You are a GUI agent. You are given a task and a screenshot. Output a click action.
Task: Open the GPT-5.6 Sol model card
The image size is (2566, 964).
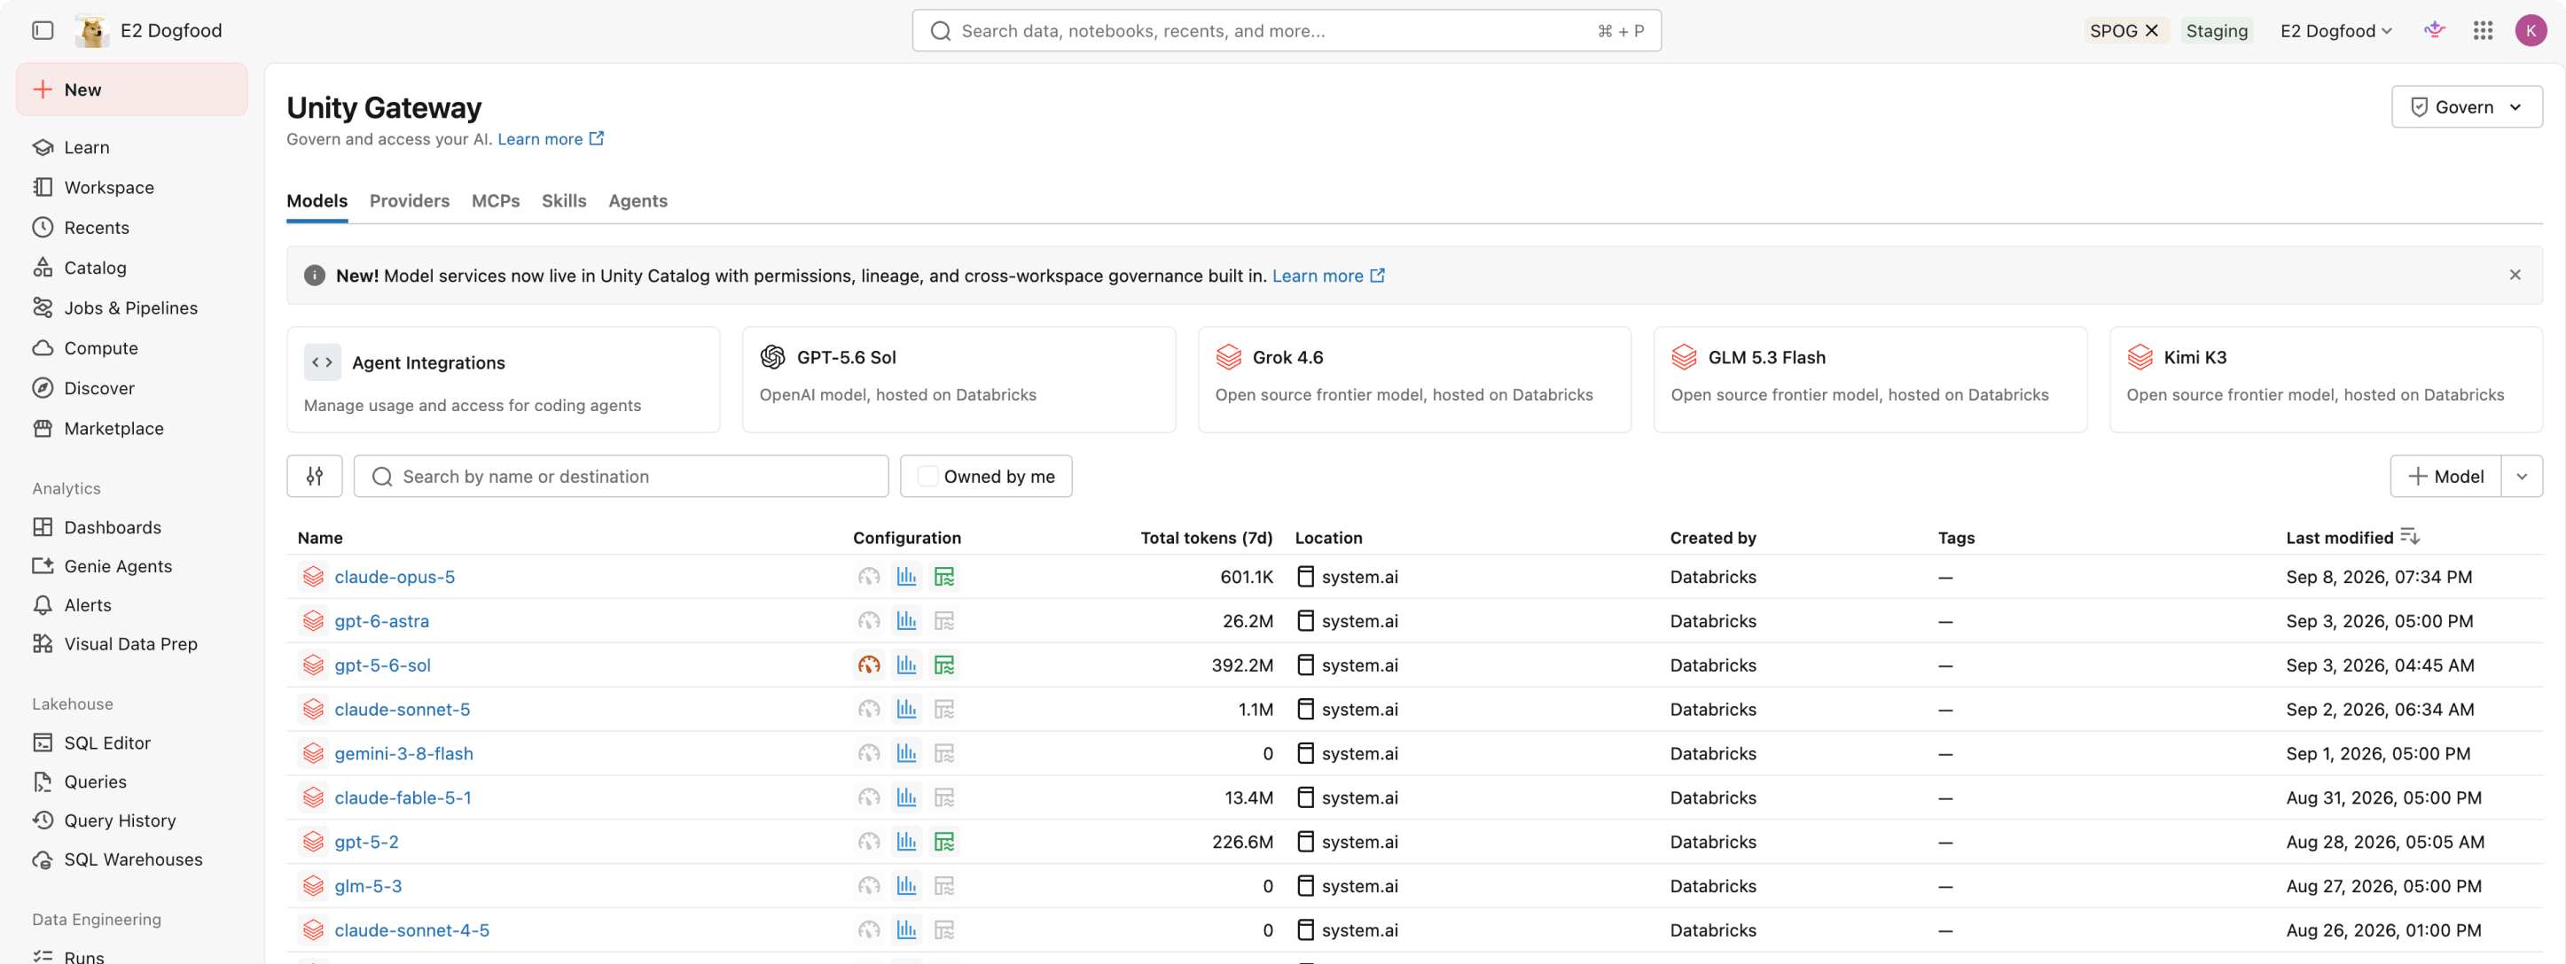pyautogui.click(x=958, y=379)
